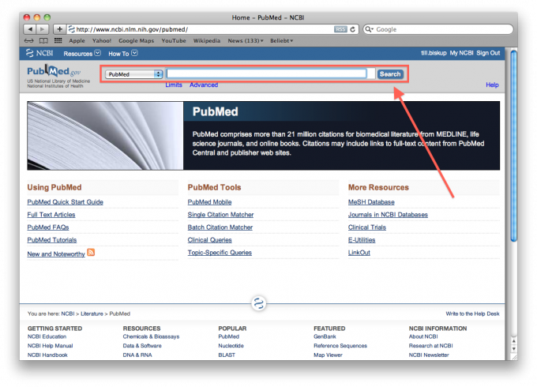Open the PubMed database selector dropdown
The width and height of the screenshot is (537, 387).
(x=133, y=74)
